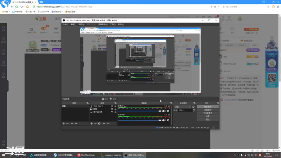Image resolution: width=281 pixels, height=158 pixels.
Task: Pop out the Scenes dock panel
Action: point(87,103)
